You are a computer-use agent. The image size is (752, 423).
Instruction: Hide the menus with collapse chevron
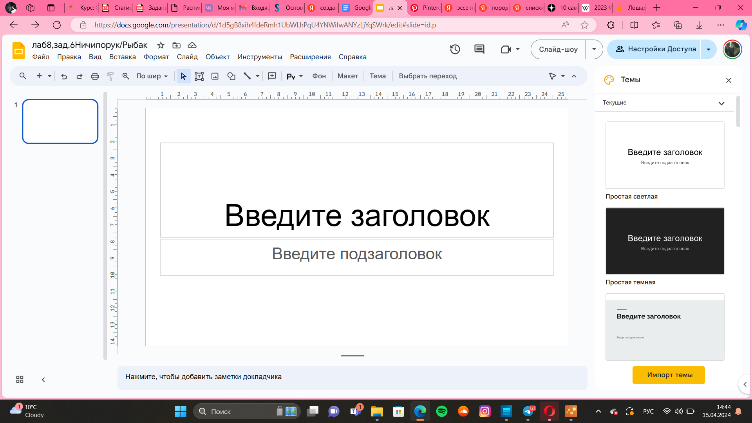pyautogui.click(x=574, y=76)
